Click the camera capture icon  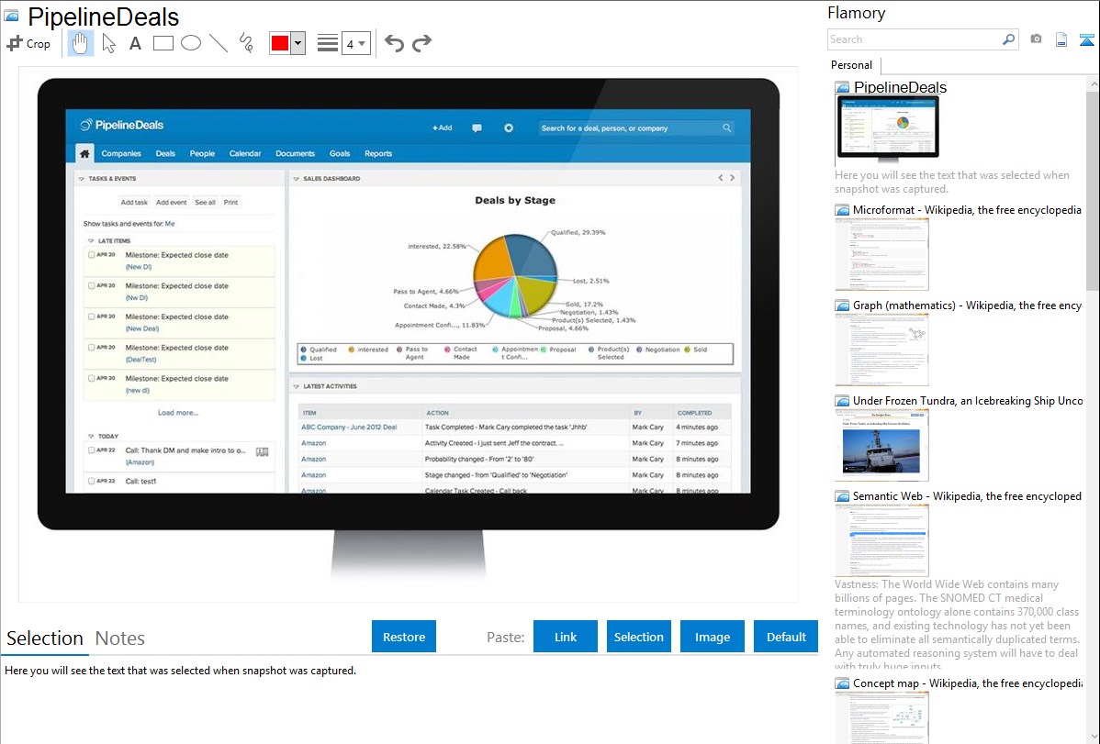coord(1036,39)
